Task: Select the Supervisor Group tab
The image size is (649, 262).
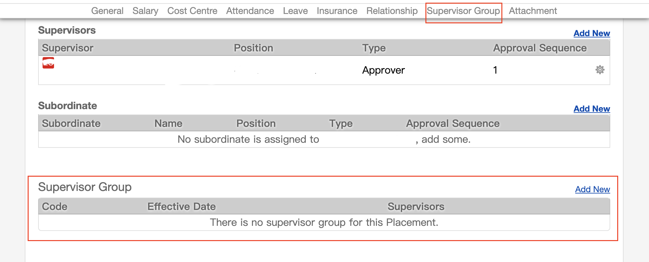Action: click(463, 11)
